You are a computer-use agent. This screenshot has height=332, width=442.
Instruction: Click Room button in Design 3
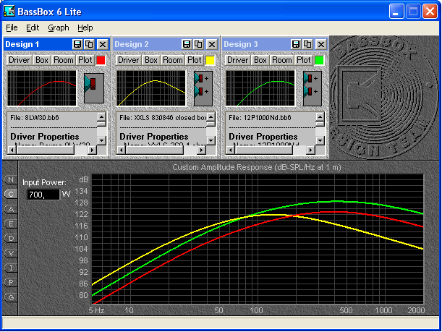[x=281, y=60]
